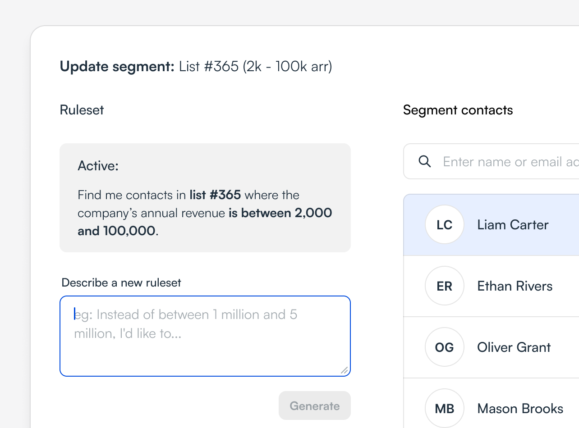Click the Update segment title heading

[x=196, y=67]
